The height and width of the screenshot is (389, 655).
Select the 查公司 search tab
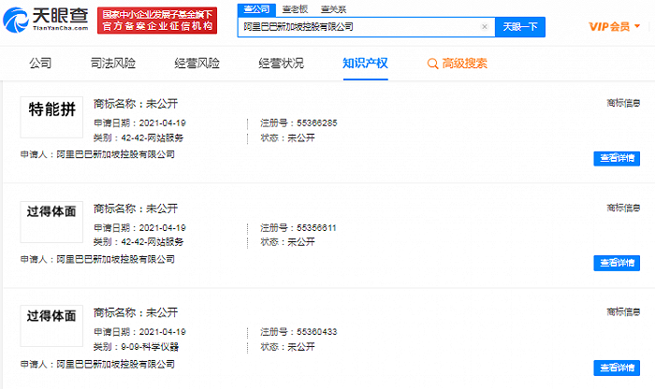pyautogui.click(x=256, y=9)
